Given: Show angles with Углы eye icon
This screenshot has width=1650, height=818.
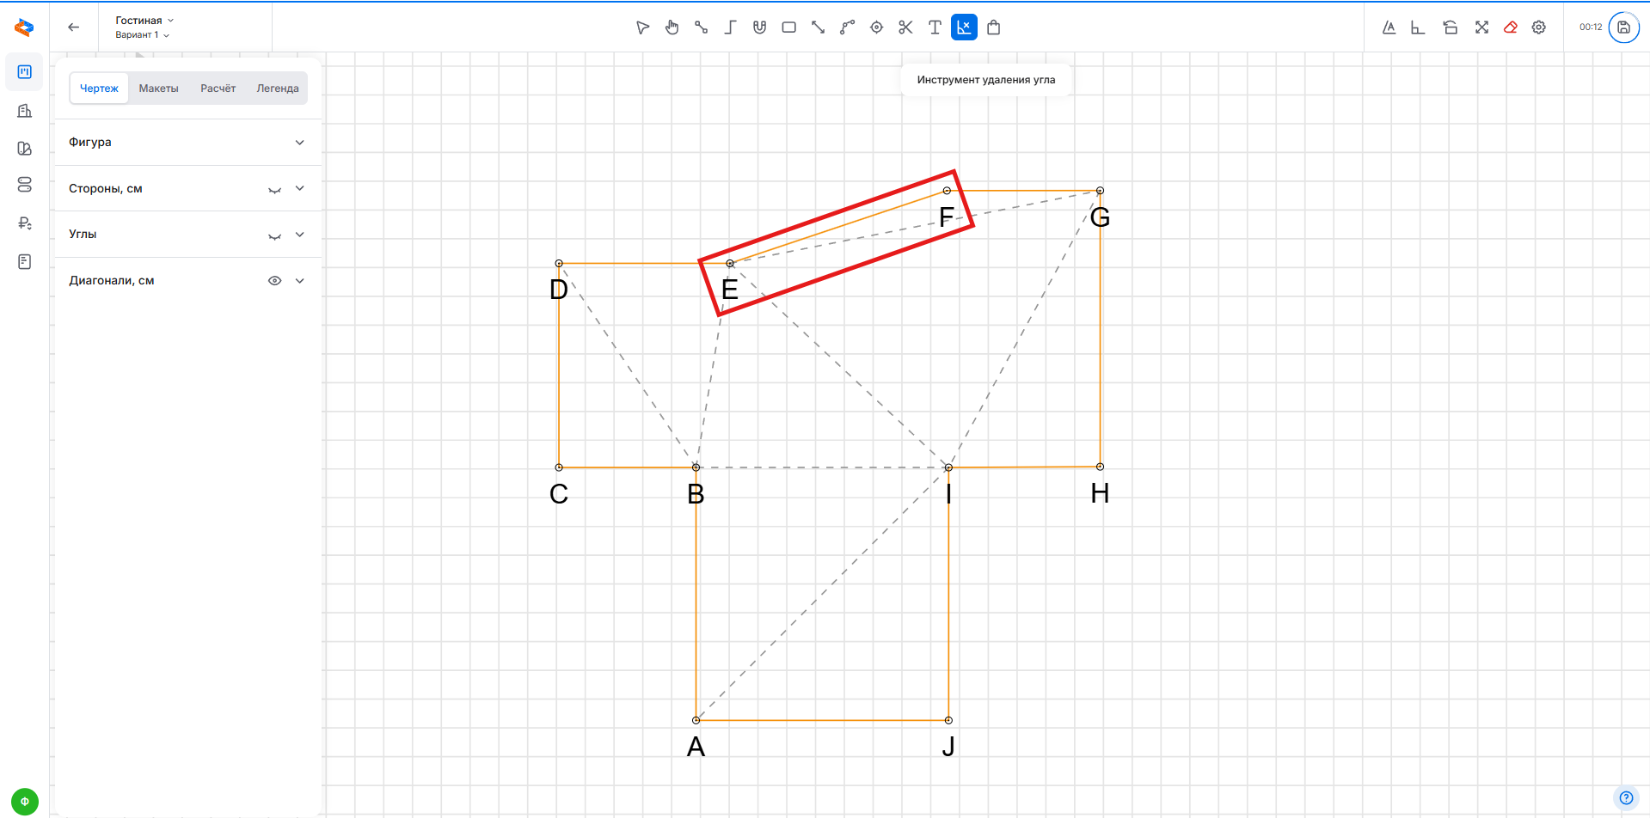Looking at the screenshot, I should 274,235.
